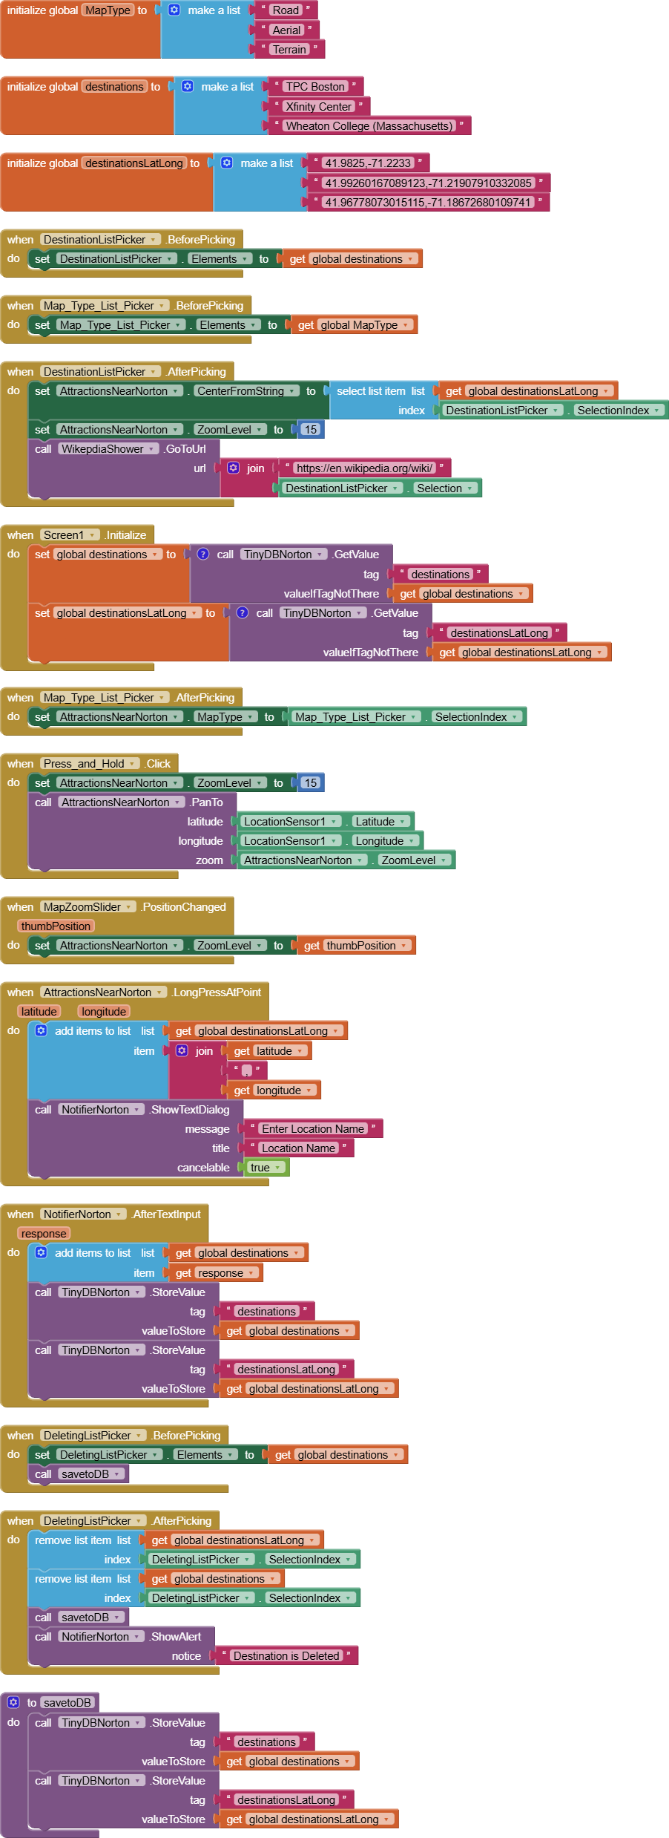Click the 'Destination is Deleted' text field
The height and width of the screenshot is (1838, 669).
286,1656
